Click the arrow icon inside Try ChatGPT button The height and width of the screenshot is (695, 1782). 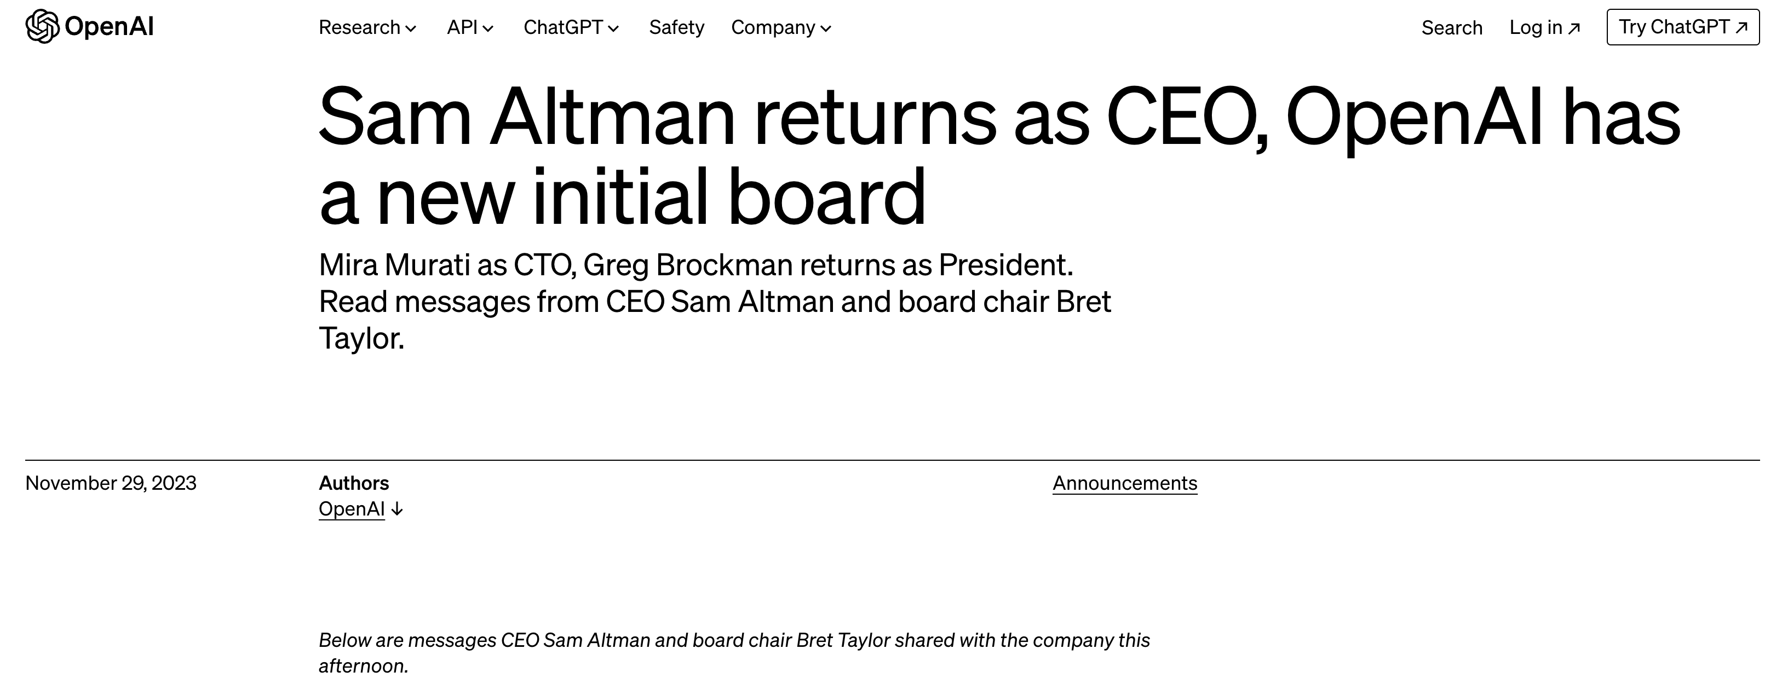pyautogui.click(x=1742, y=28)
